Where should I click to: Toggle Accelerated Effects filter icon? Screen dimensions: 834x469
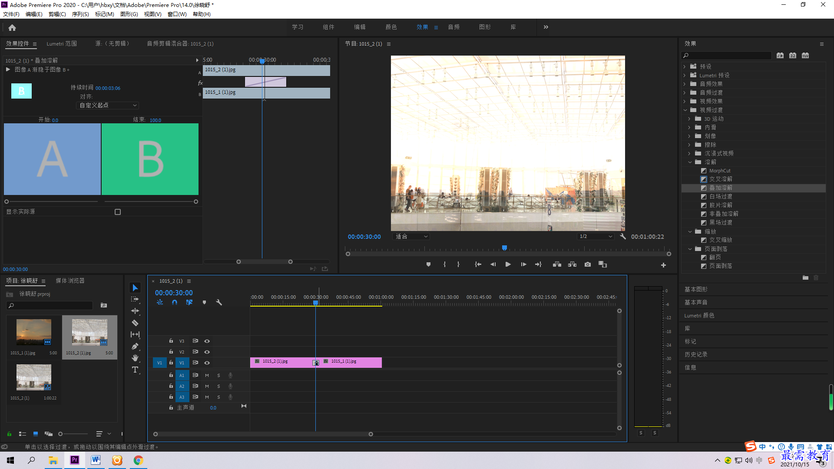(780, 56)
